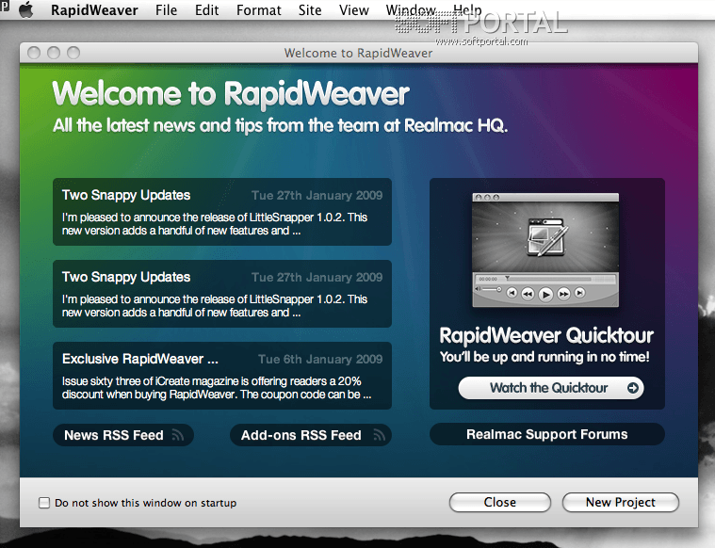Click the 'Tue 6th January 2009' date text
Viewport: 715px width, 548px height.
[x=320, y=360]
